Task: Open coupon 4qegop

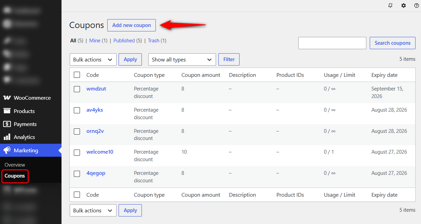Action: (96, 173)
